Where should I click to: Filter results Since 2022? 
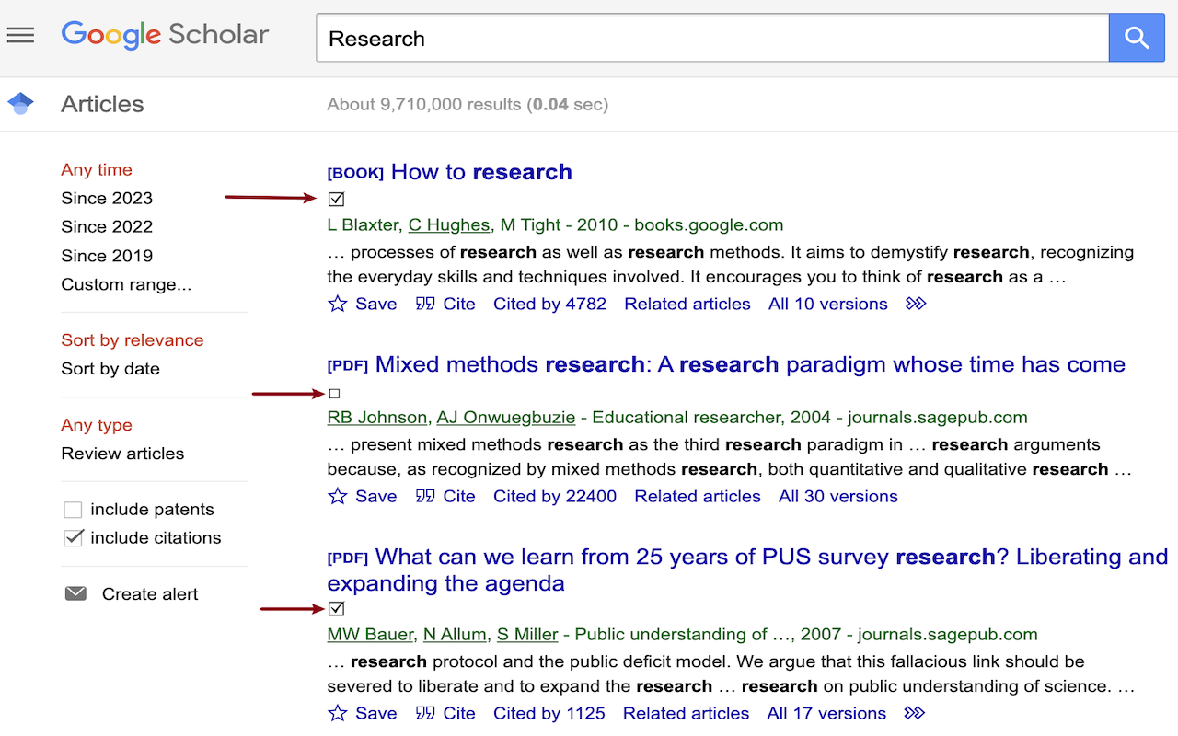[107, 226]
